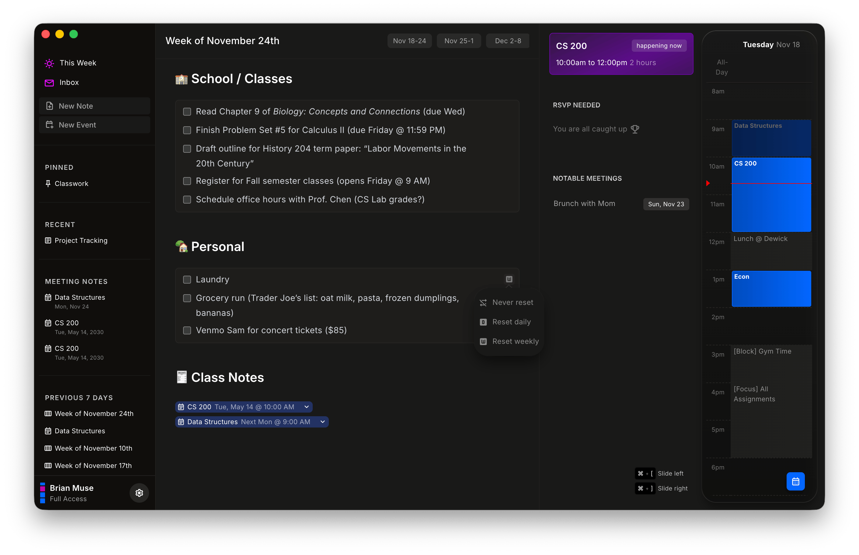
Task: Expand the CS 200 class note chevron
Action: (307, 407)
